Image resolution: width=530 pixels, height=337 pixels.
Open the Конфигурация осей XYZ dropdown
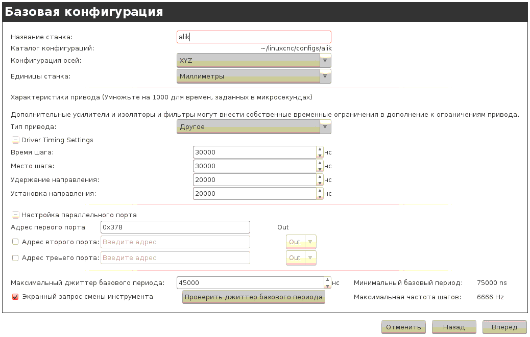[x=254, y=61]
